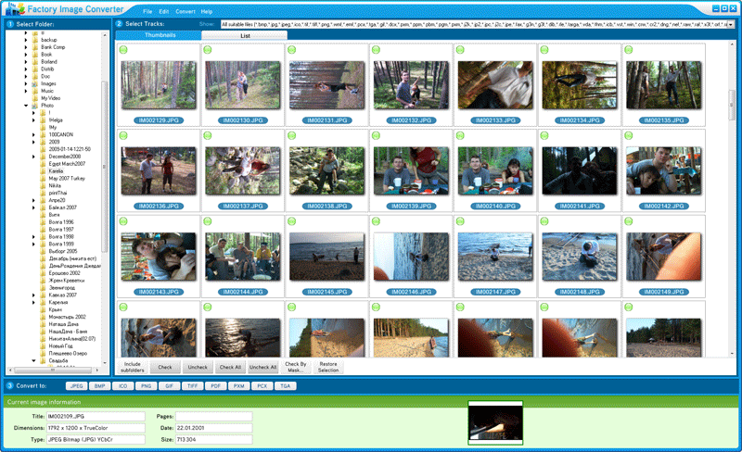Collapse the Photo folder
742x452 pixels.
tap(26, 106)
